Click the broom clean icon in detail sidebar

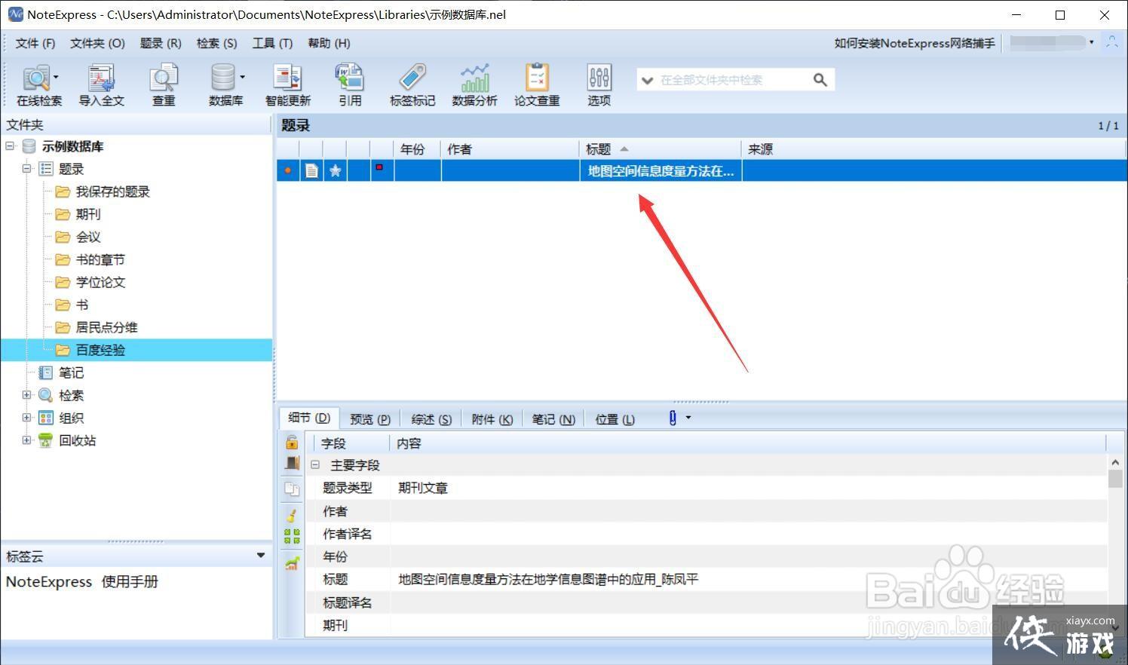tap(292, 515)
